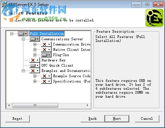The width and height of the screenshot is (165, 128).
Task: Cancel the KEPServerEX setup
Action: 147,119
